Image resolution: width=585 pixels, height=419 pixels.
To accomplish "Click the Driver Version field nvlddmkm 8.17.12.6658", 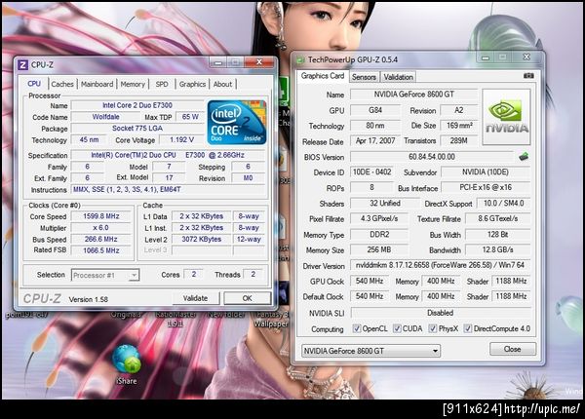I will tap(441, 265).
